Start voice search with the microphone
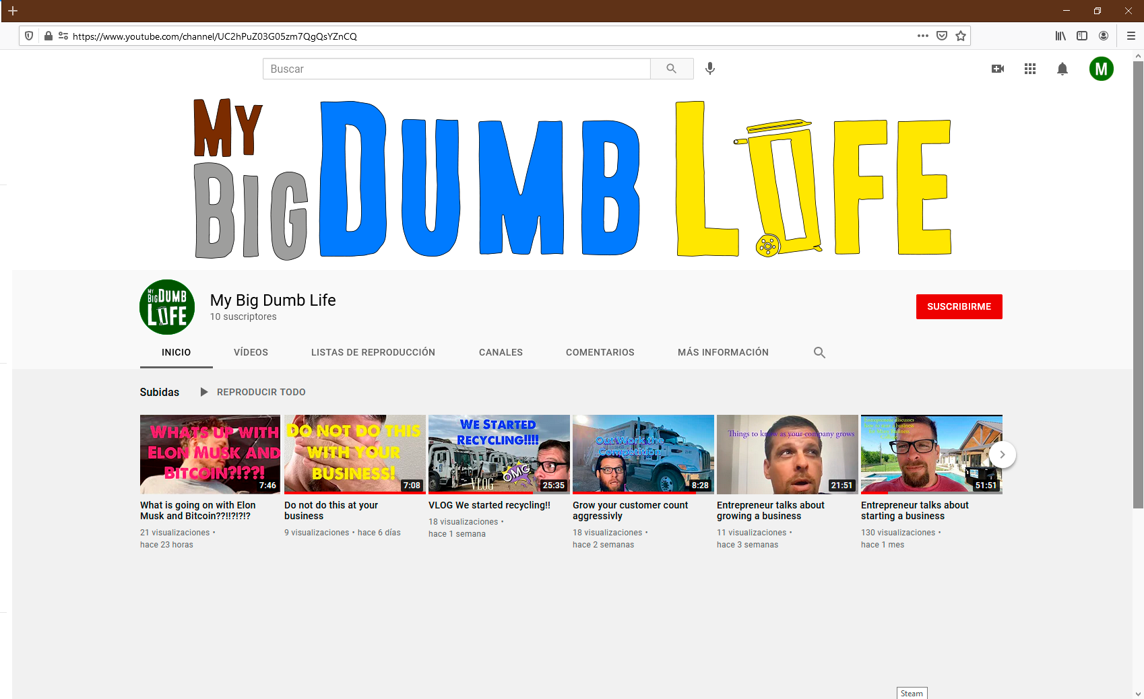 click(710, 69)
